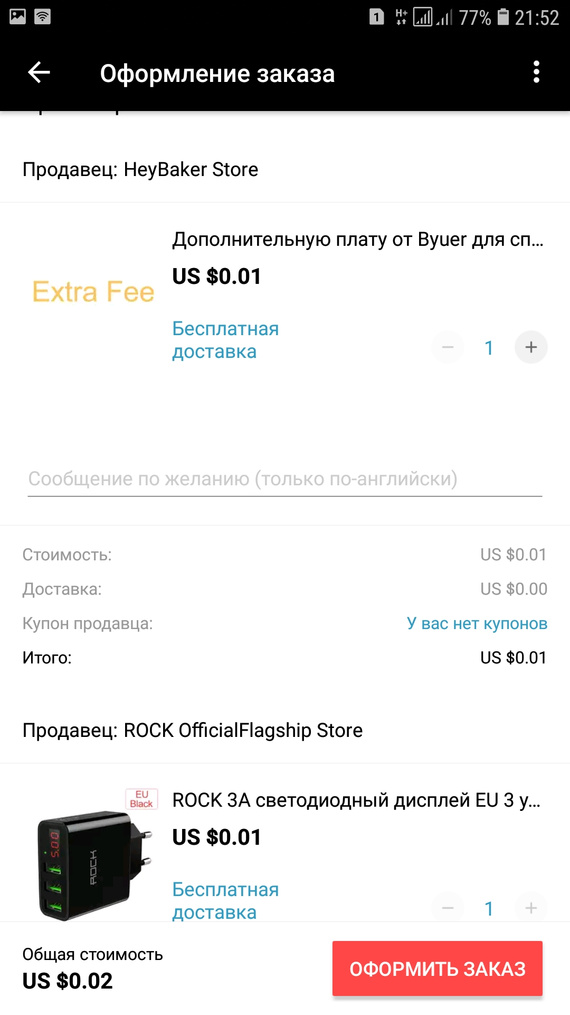The width and height of the screenshot is (570, 1015).
Task: Open the Extra Fee product title
Action: (358, 239)
